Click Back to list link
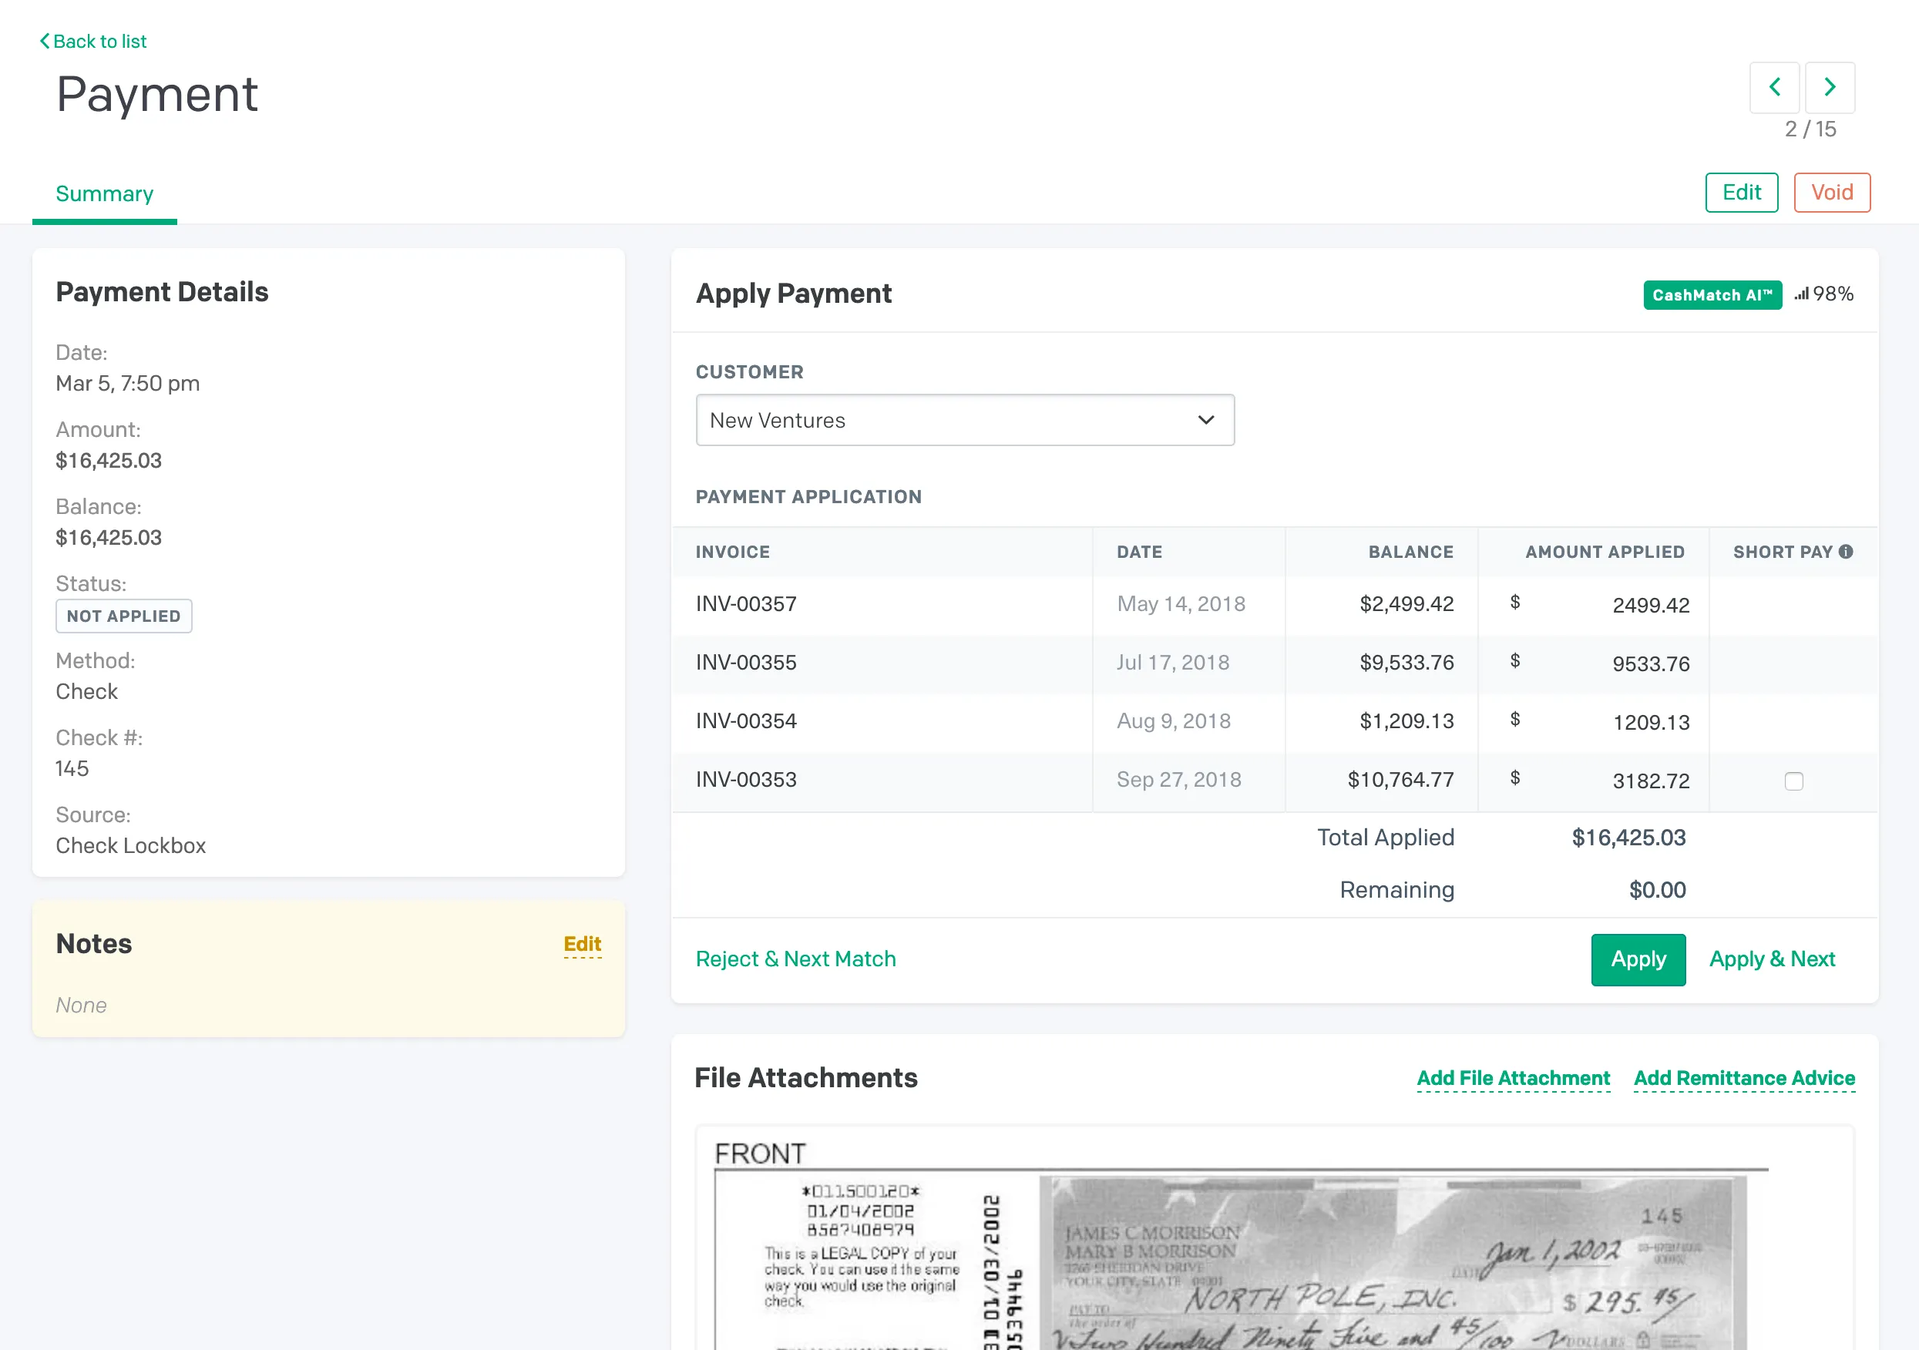 pyautogui.click(x=93, y=41)
